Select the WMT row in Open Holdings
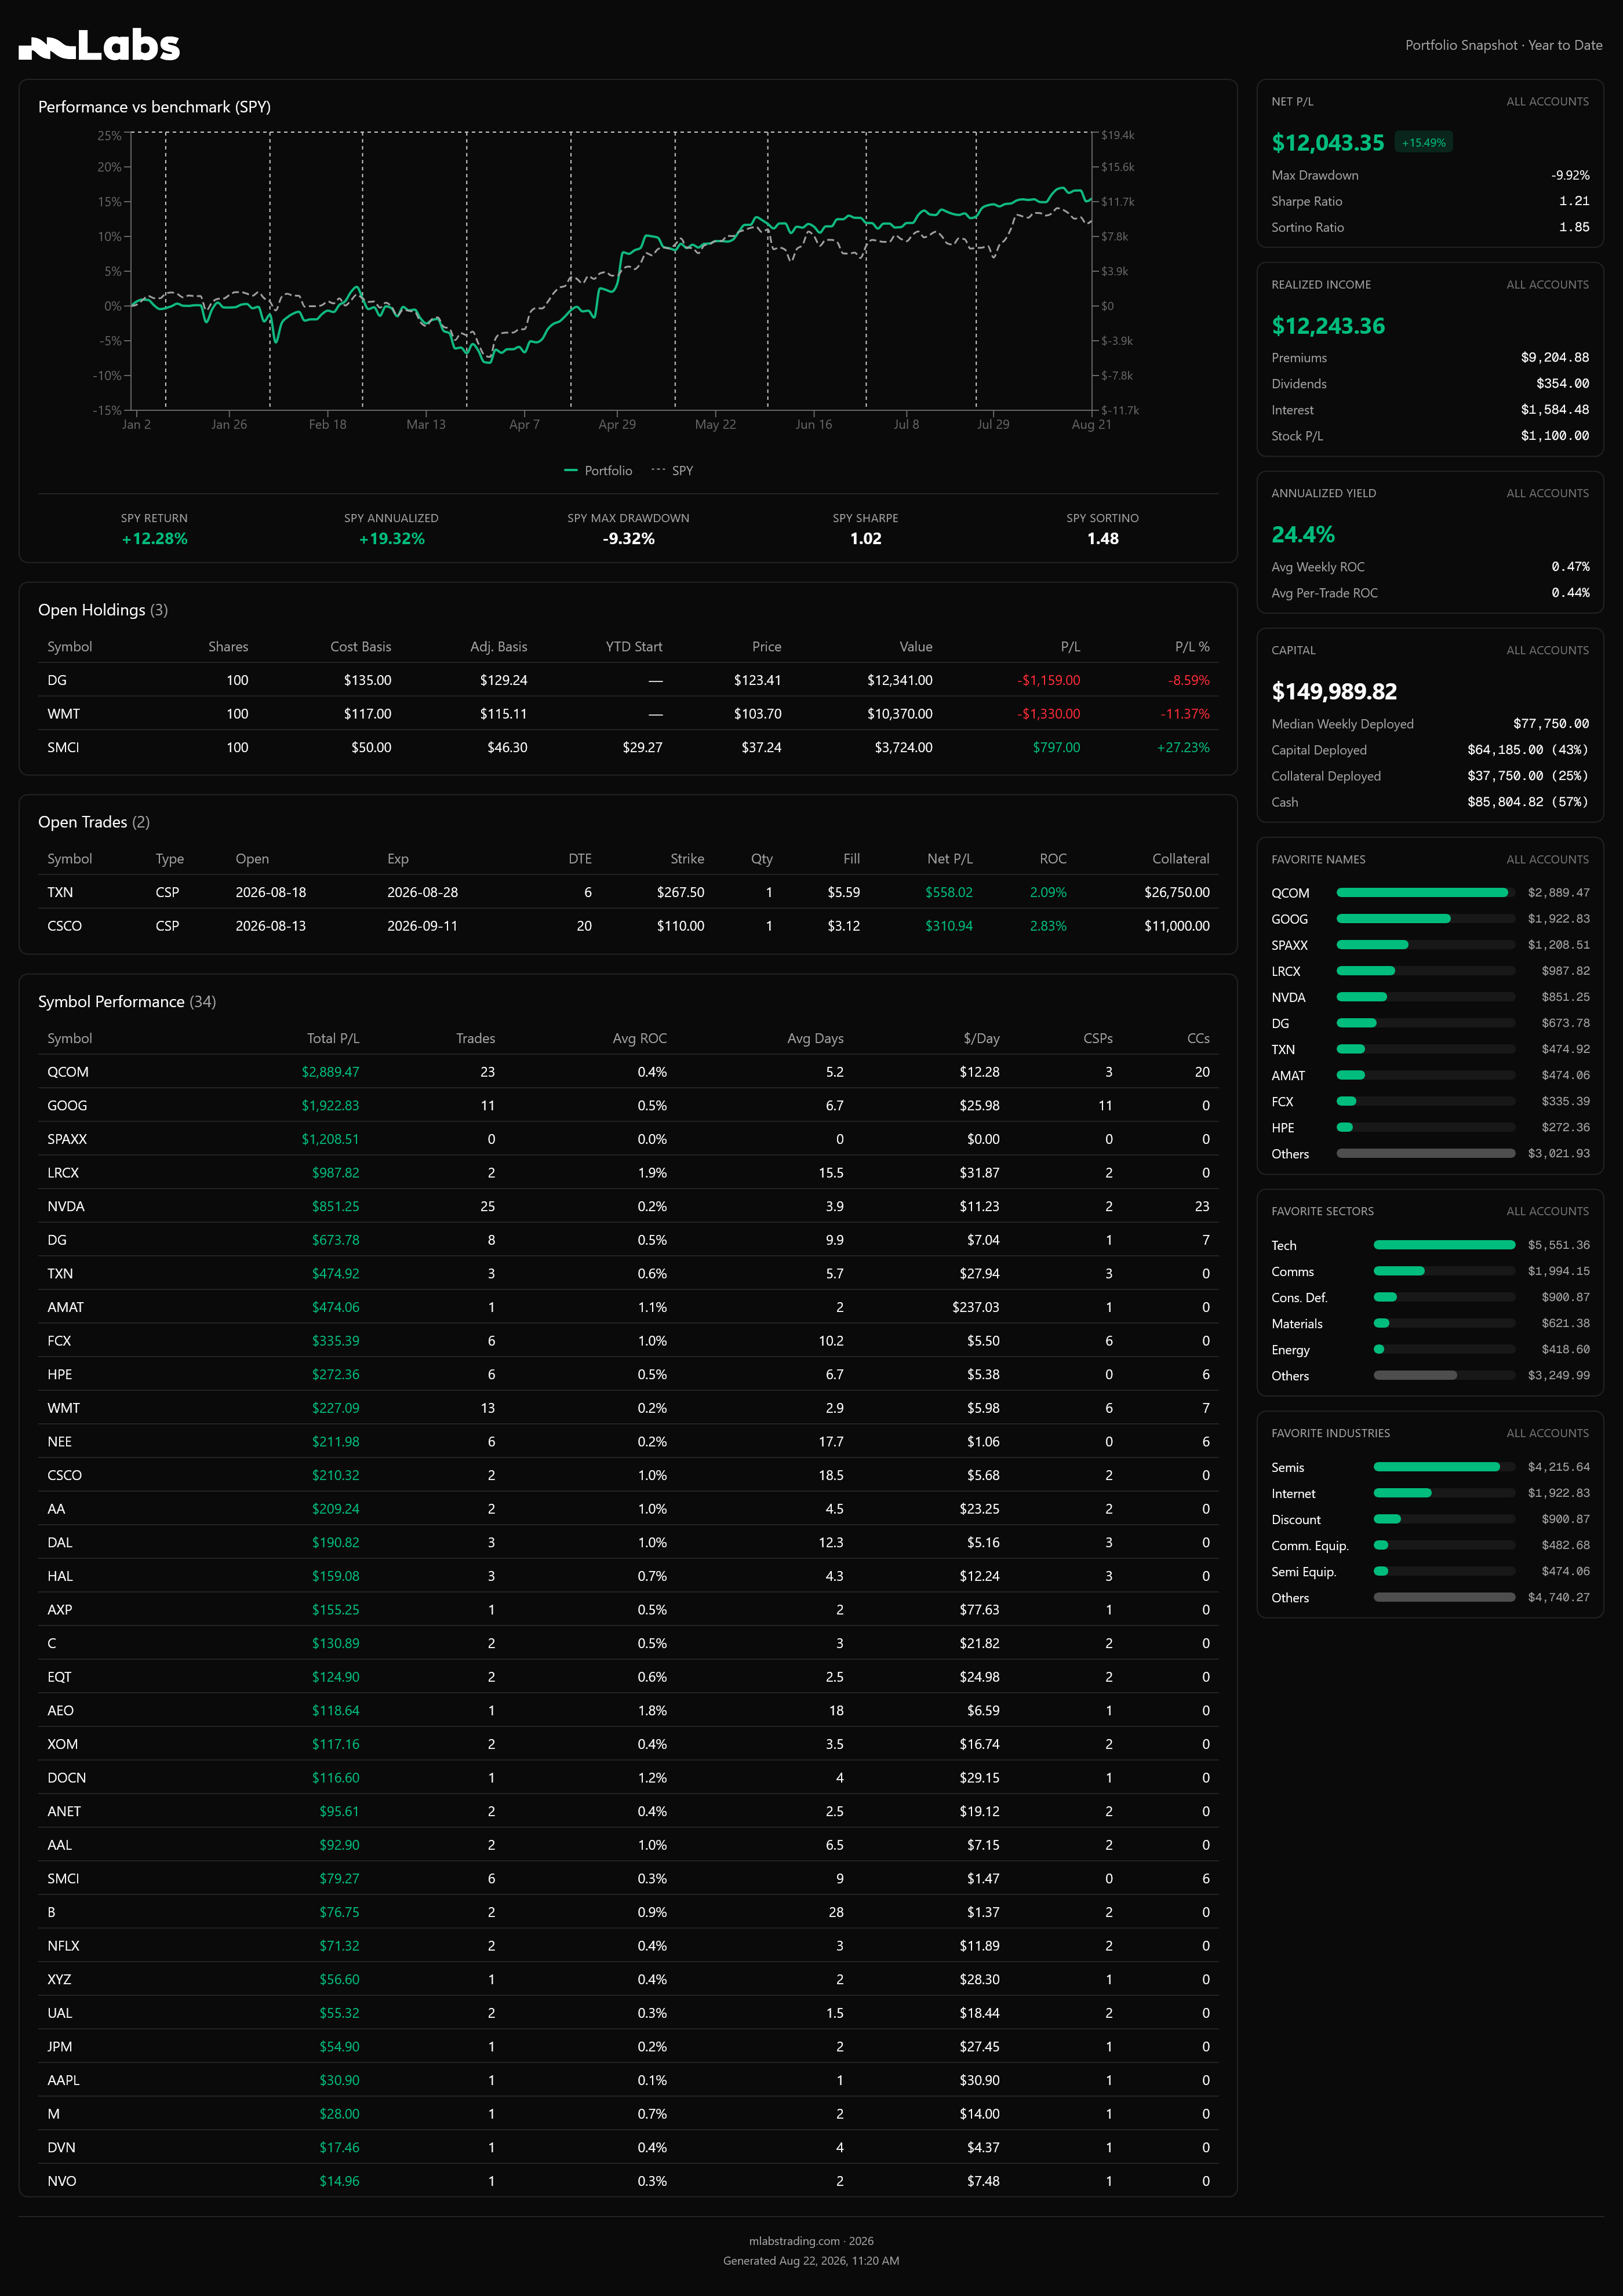This screenshot has height=2296, width=1623. tap(628, 714)
